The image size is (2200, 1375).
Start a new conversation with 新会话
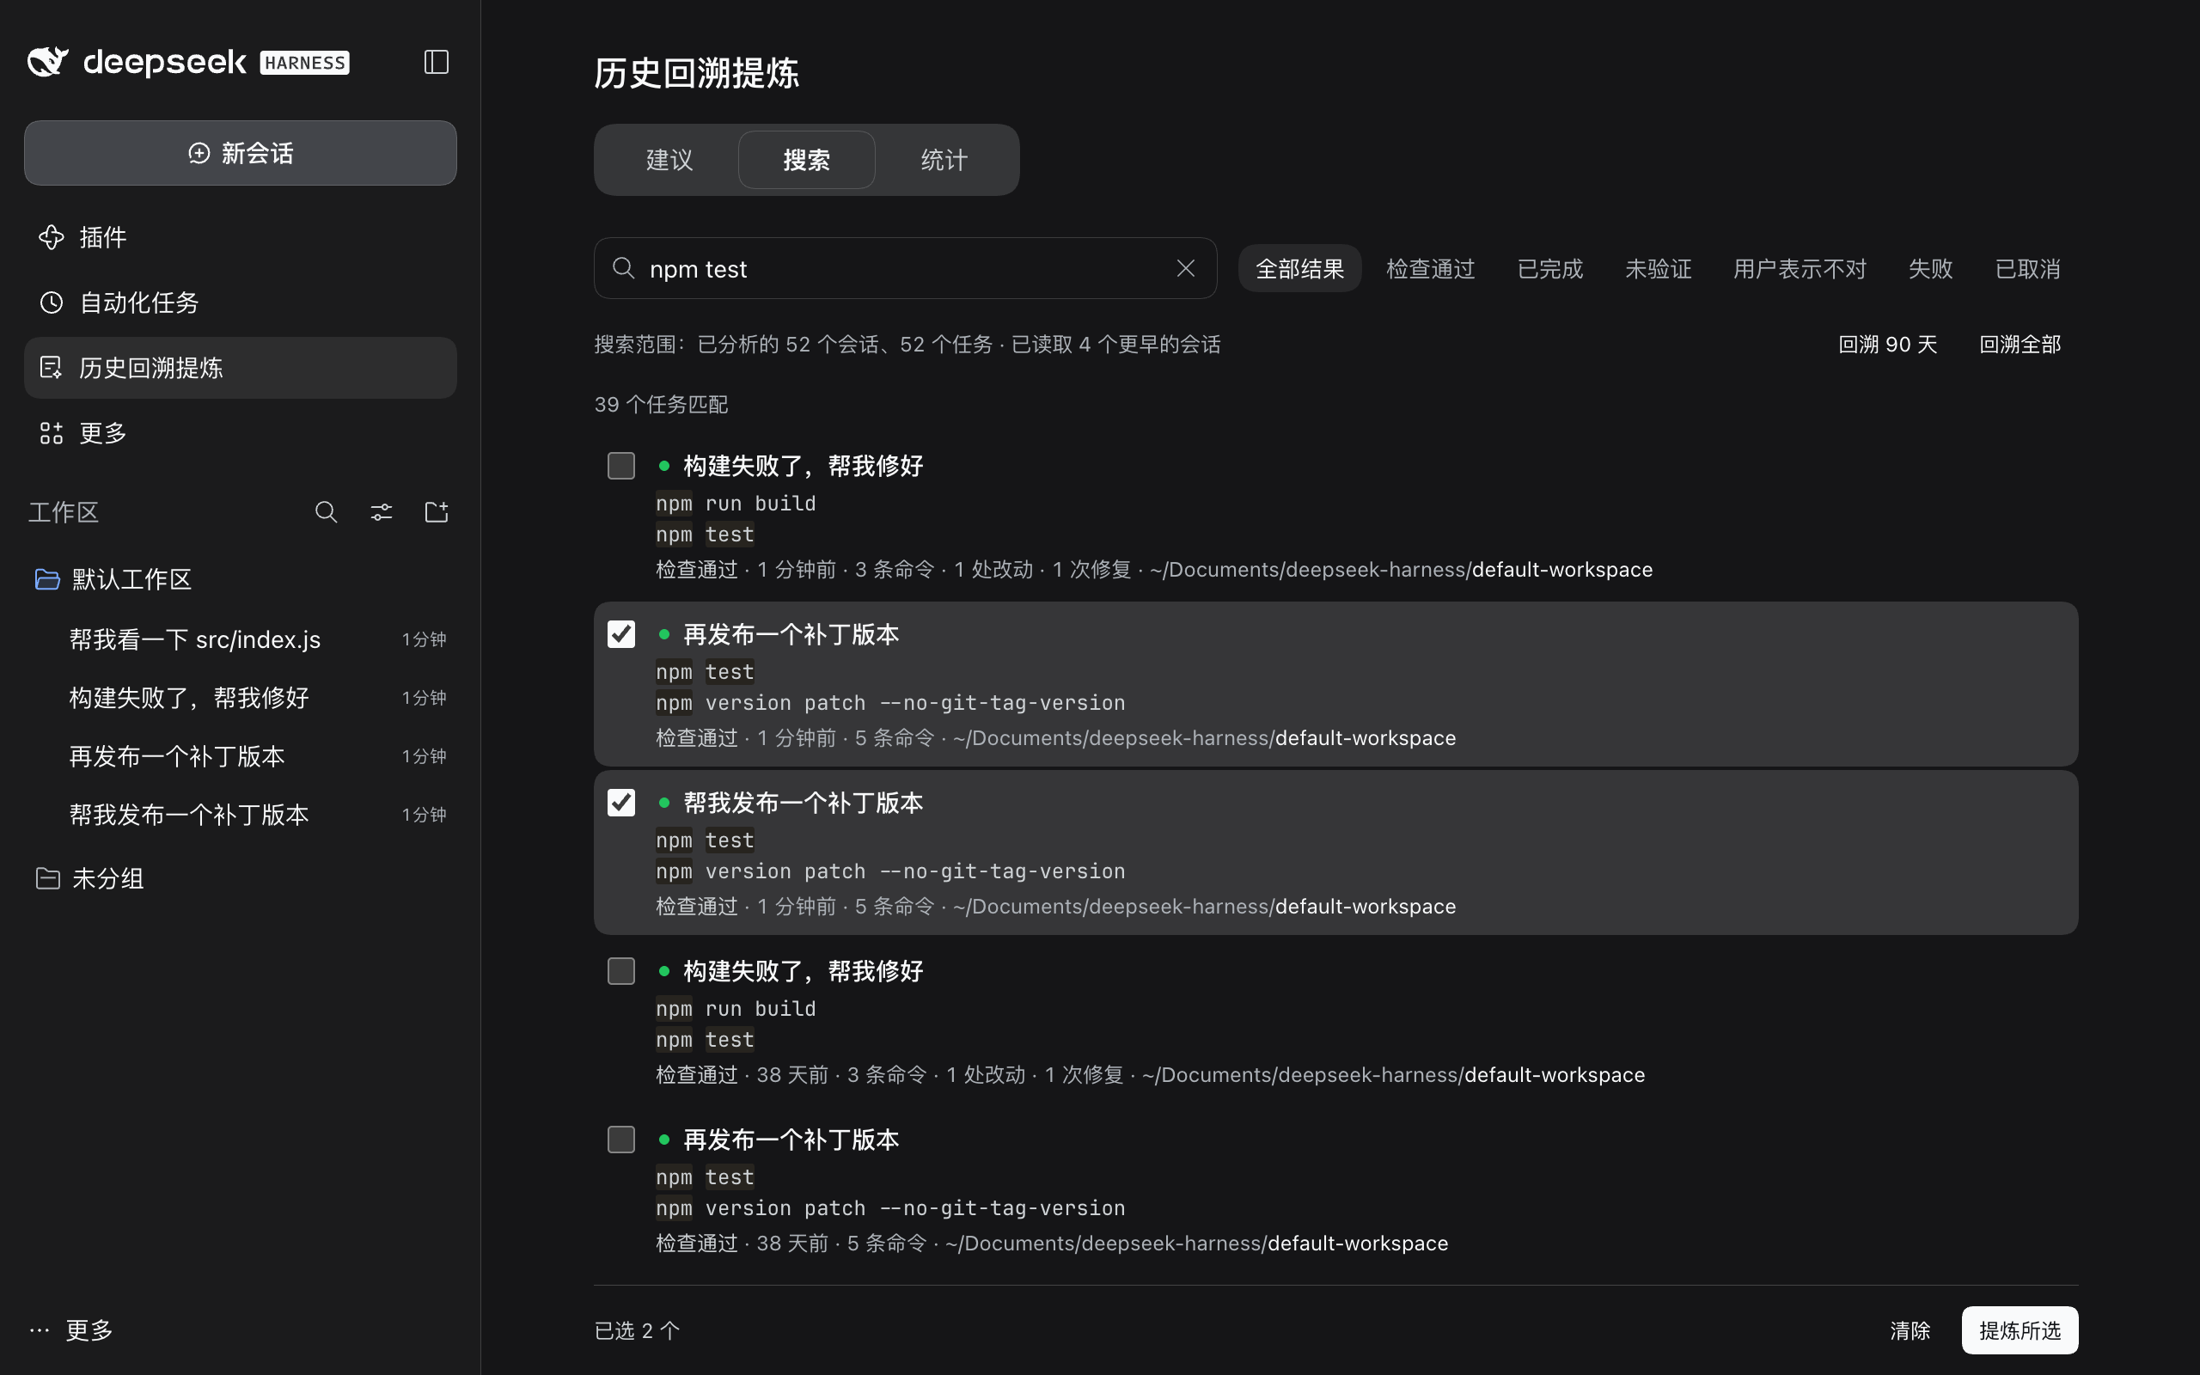tap(240, 153)
